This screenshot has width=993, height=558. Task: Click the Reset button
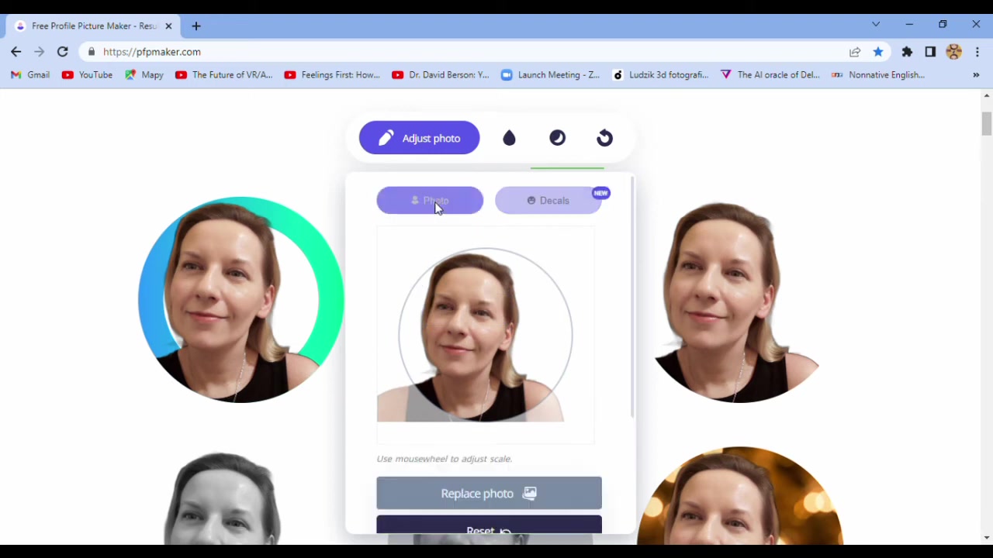(489, 526)
